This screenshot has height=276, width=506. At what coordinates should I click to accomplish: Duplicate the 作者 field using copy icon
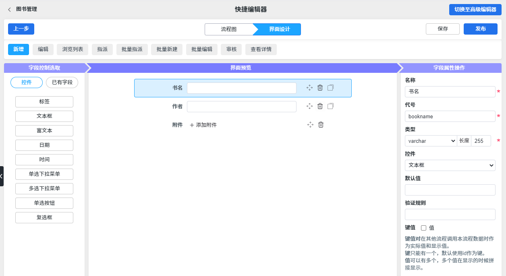330,106
